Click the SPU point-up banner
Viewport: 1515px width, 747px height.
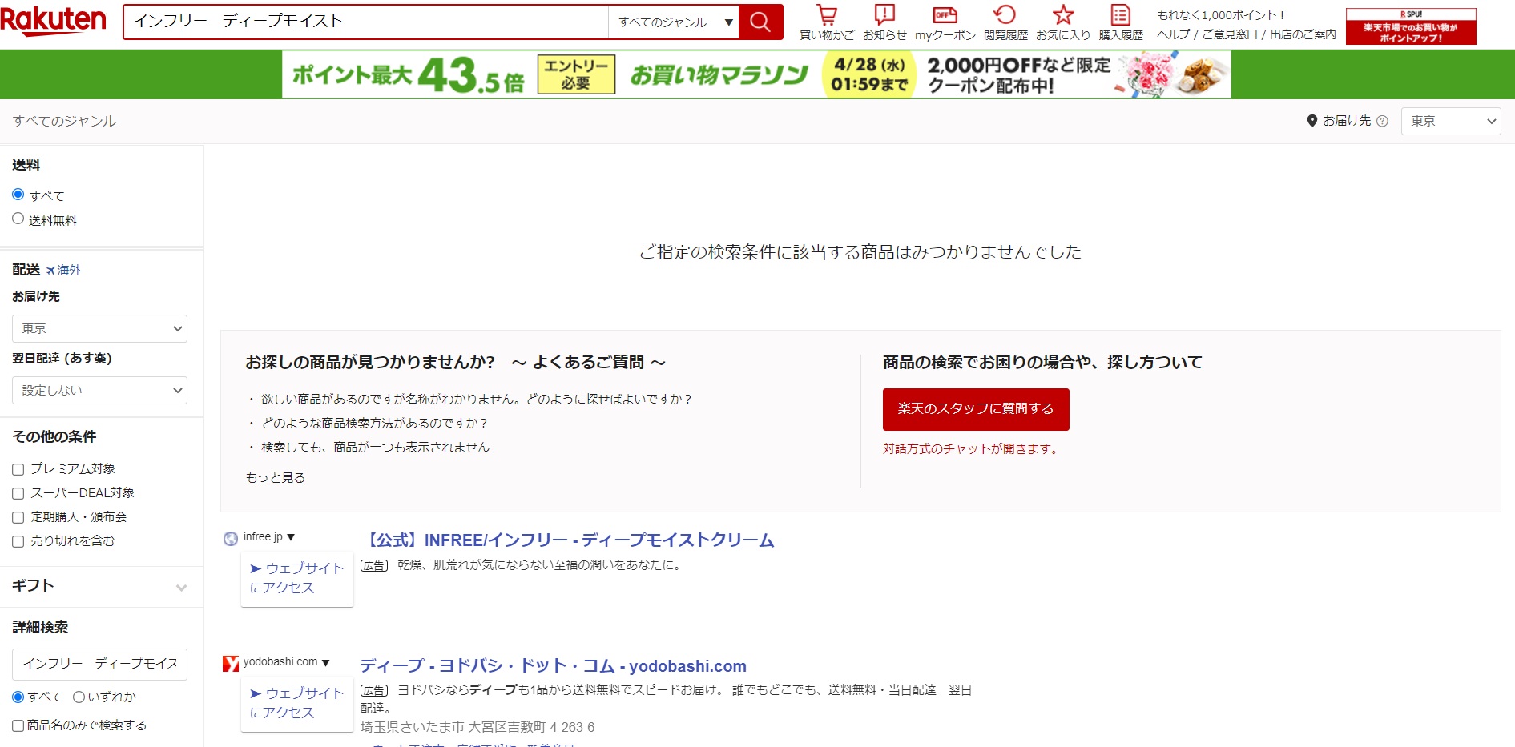coord(1411,26)
